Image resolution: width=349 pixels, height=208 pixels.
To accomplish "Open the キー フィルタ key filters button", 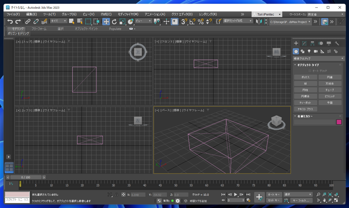I will point(301,200).
